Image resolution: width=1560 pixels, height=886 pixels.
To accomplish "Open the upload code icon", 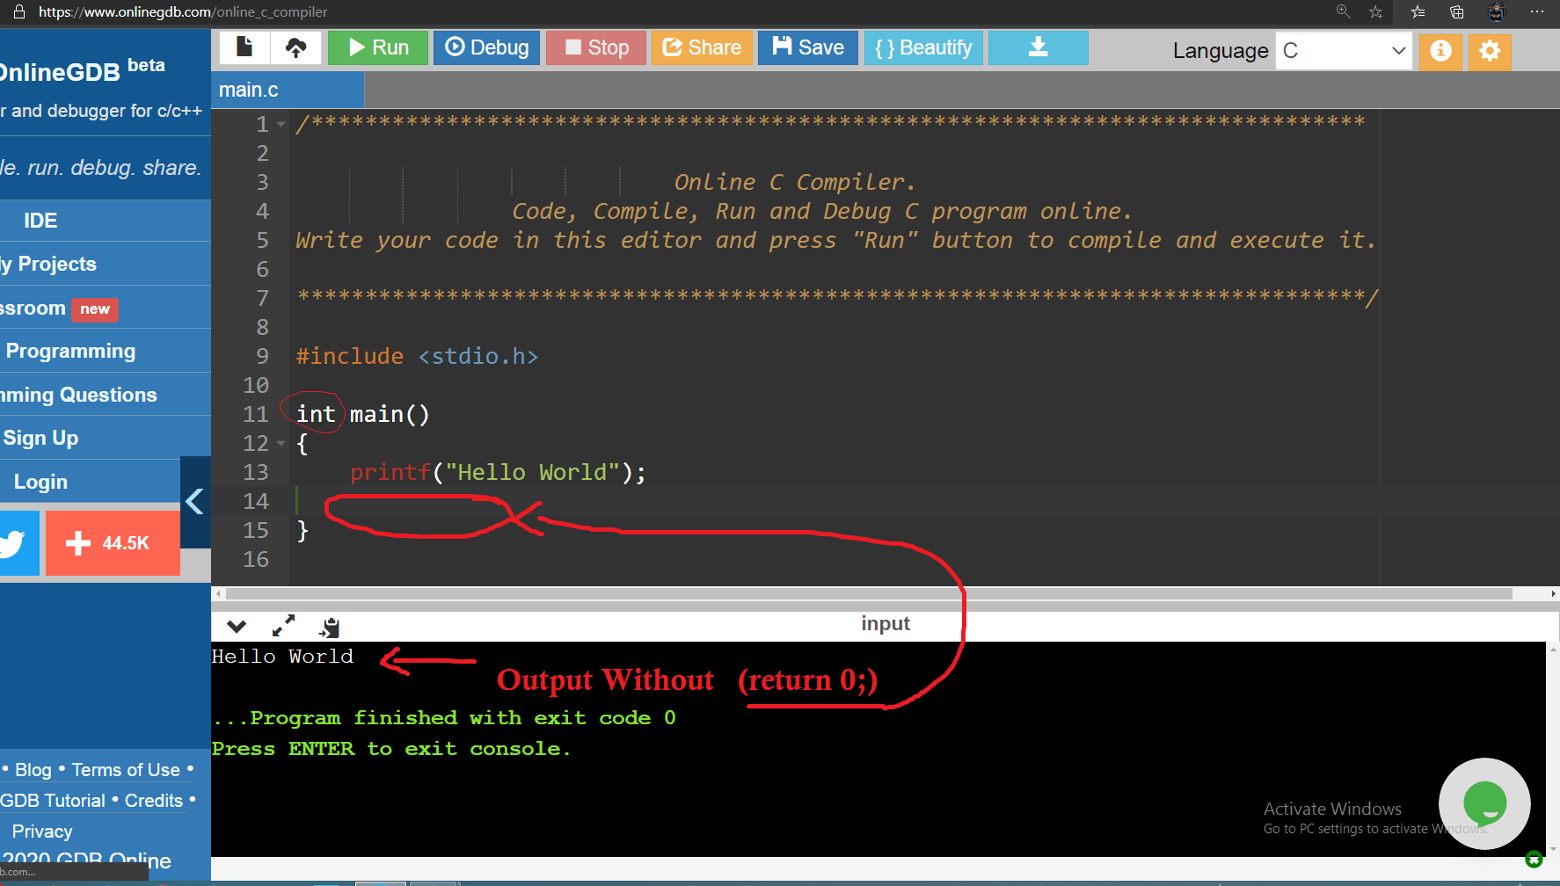I will 296,47.
